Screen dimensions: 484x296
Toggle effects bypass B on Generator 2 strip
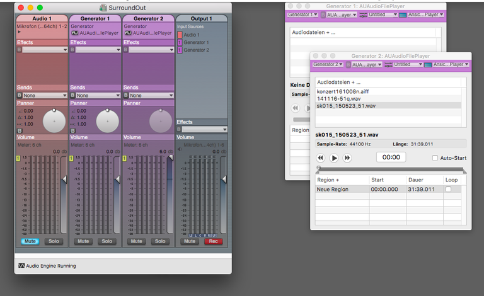[125, 50]
